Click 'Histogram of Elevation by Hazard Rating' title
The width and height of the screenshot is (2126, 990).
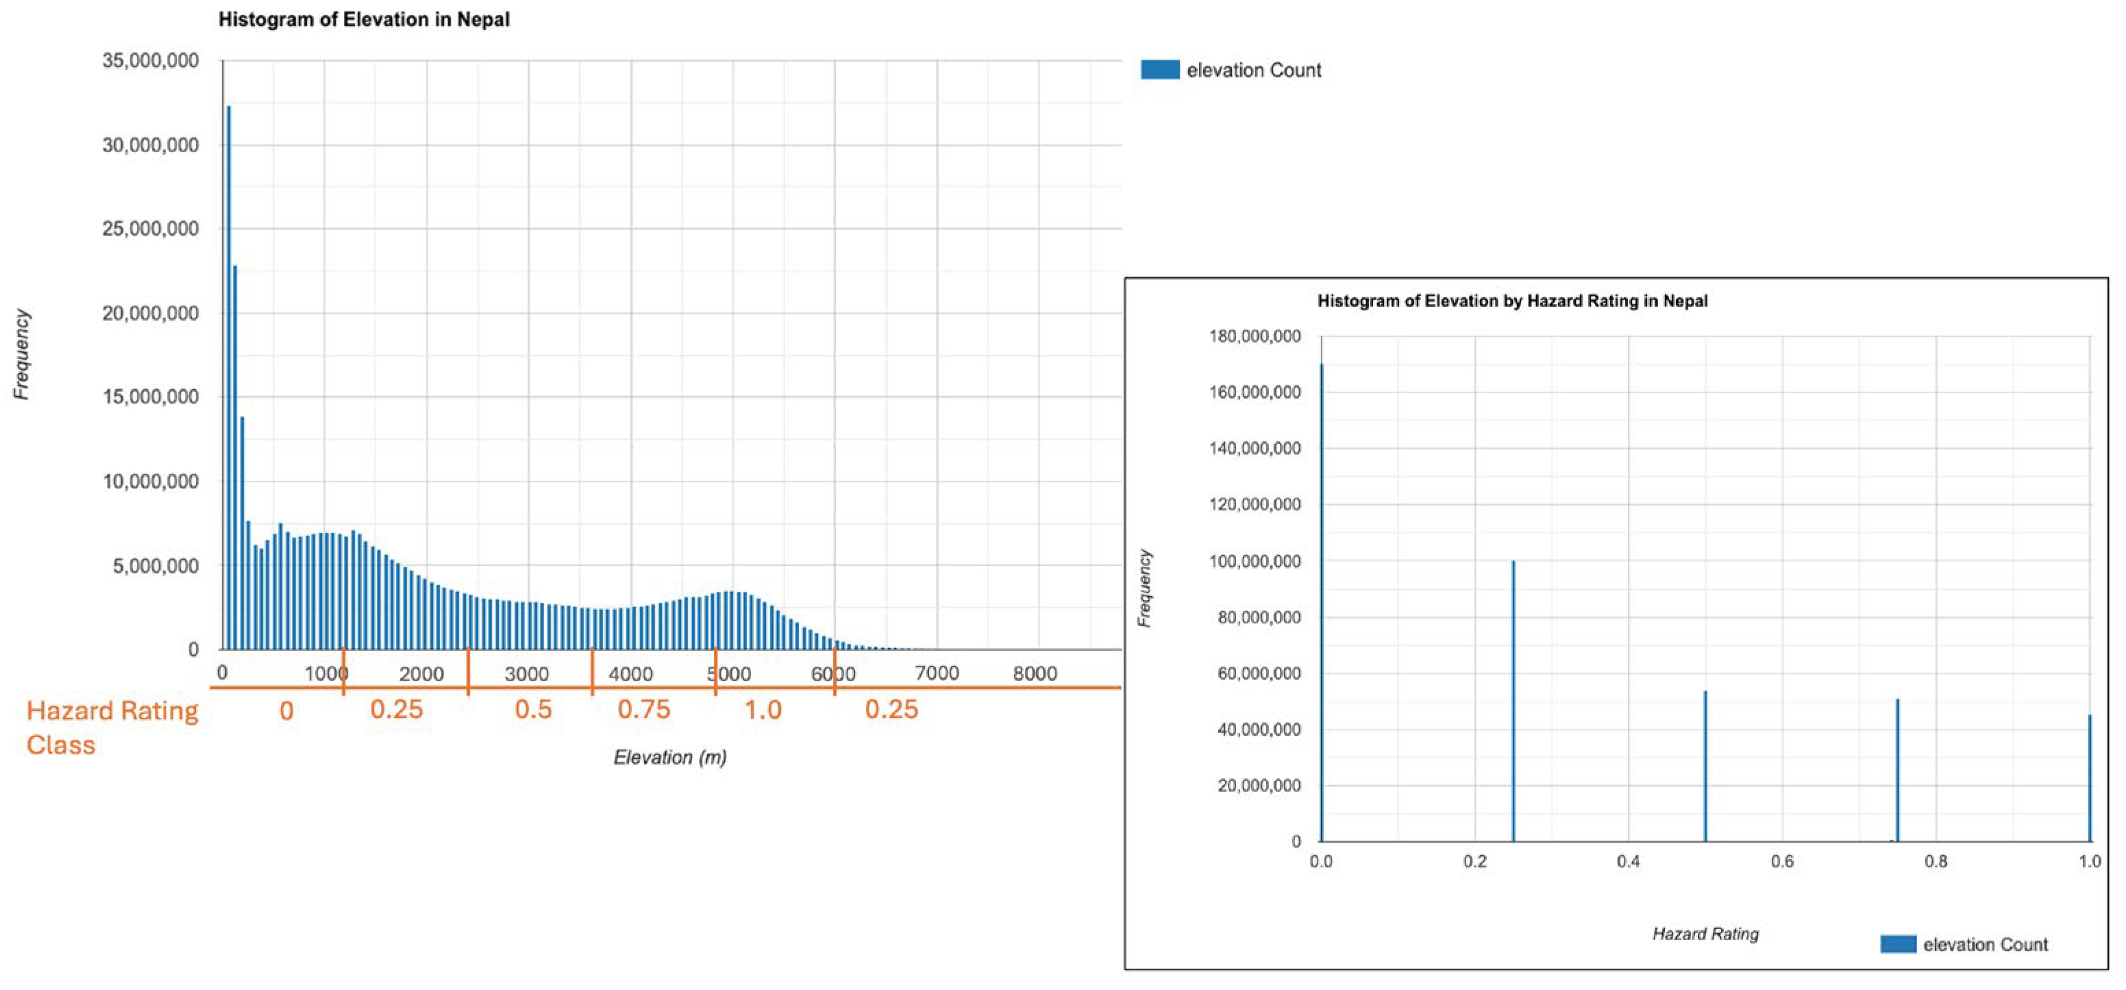click(x=1512, y=301)
